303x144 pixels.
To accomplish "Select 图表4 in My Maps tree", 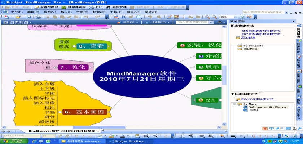I will [x=254, y=110].
